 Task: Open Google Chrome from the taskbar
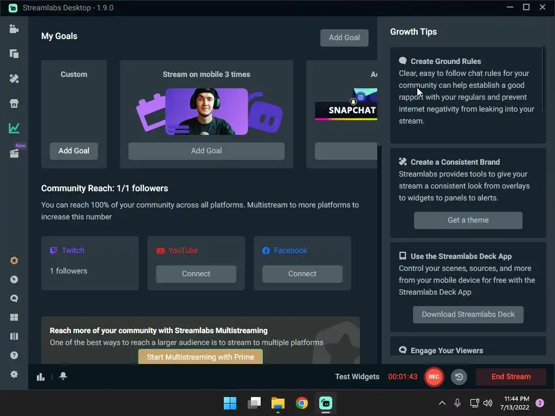tap(301, 403)
